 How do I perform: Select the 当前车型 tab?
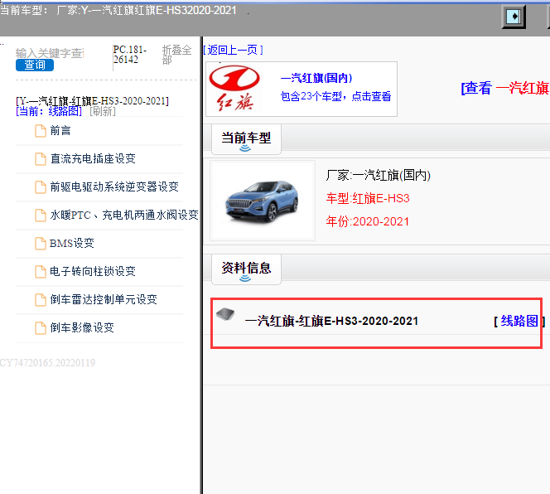tap(246, 140)
